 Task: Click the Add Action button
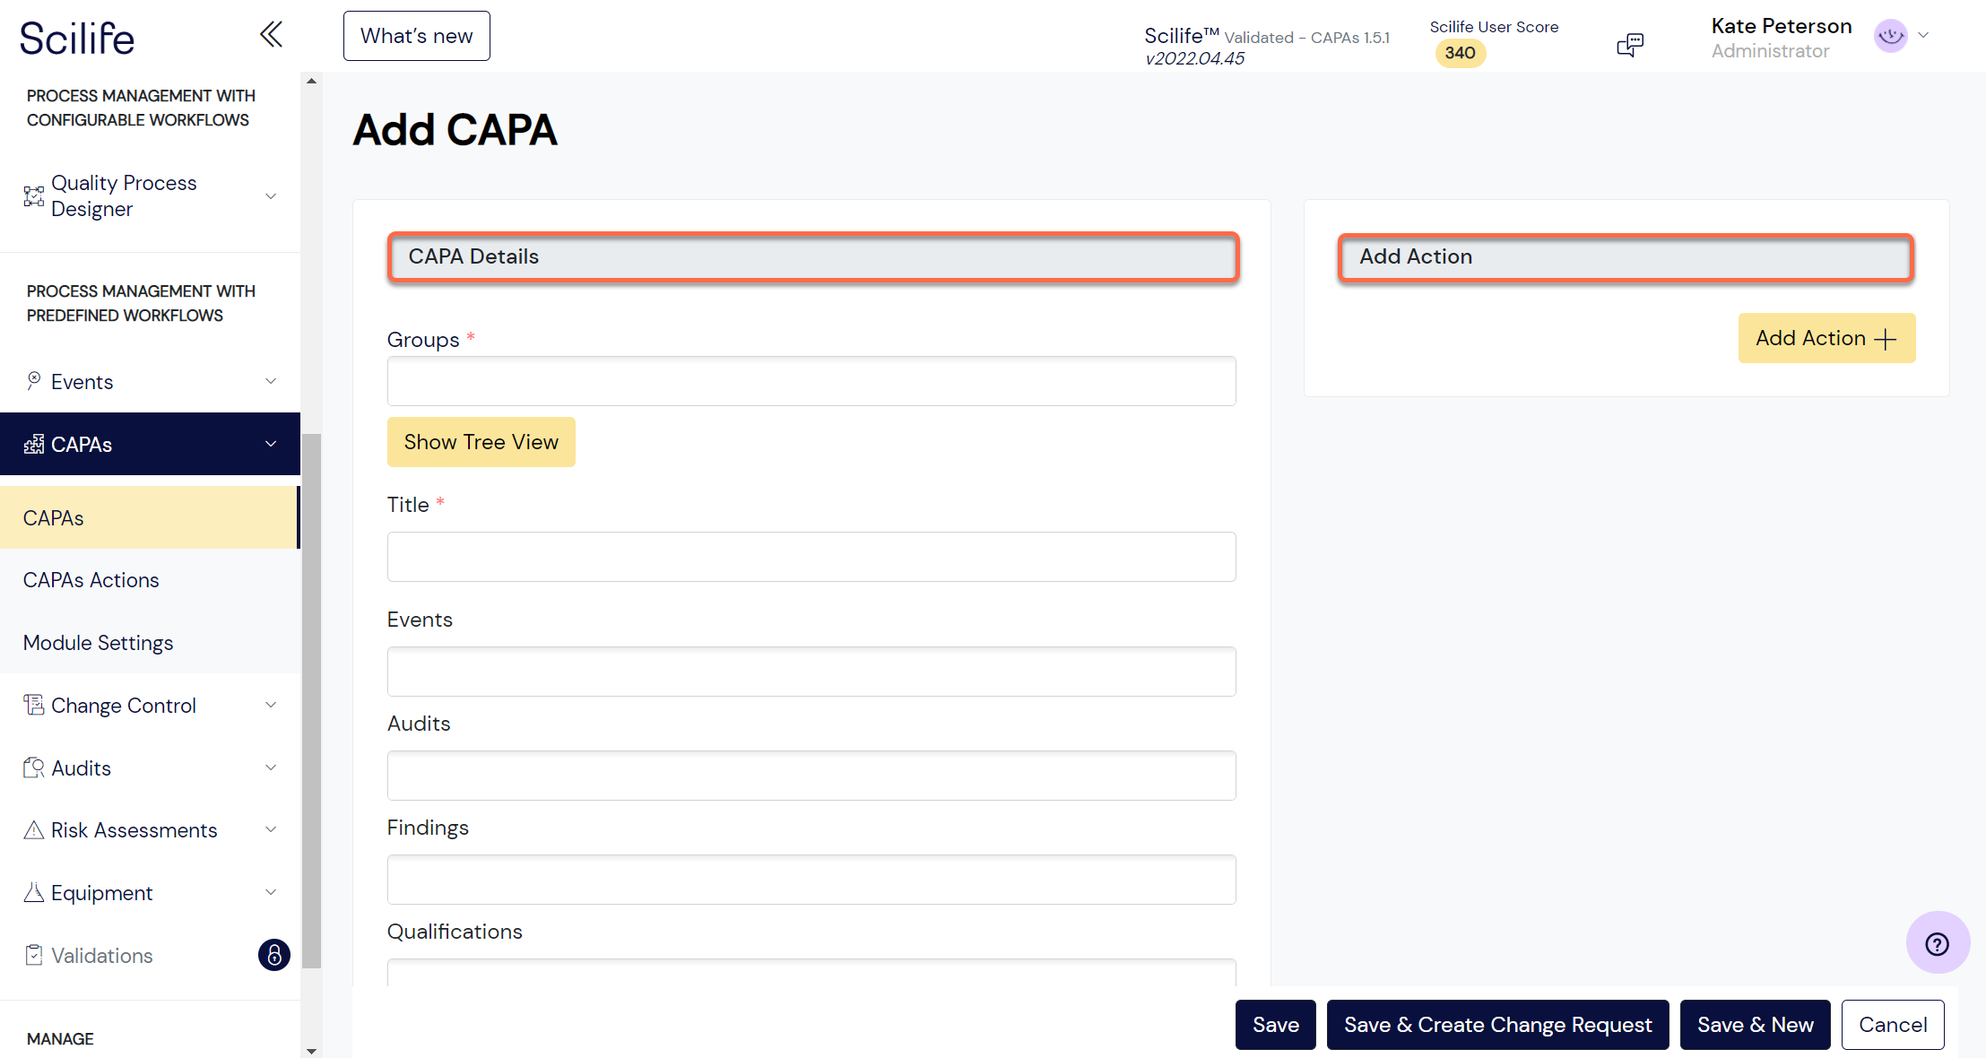click(1826, 338)
